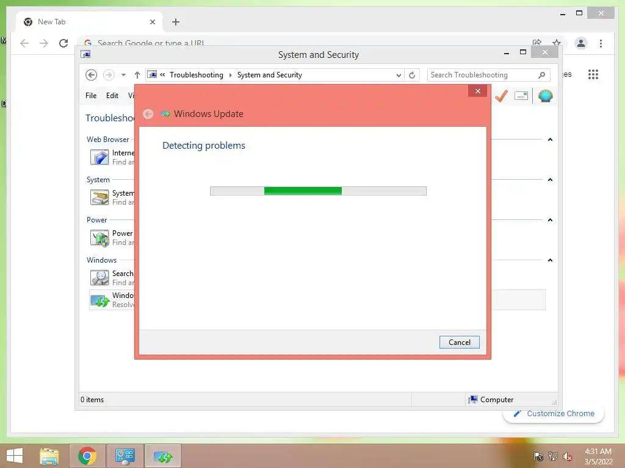The width and height of the screenshot is (625, 468).
Task: Open Action Center flag in system tray
Action: 538,456
